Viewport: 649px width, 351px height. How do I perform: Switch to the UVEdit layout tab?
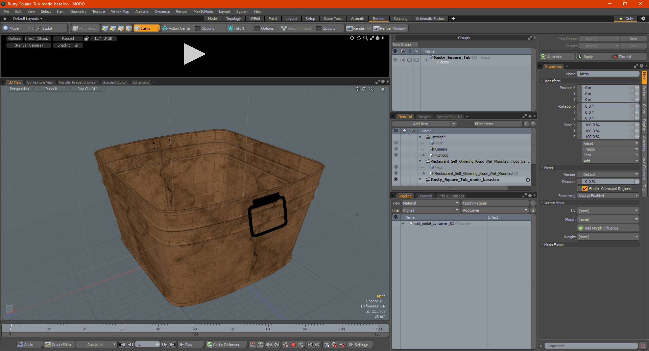(x=255, y=19)
